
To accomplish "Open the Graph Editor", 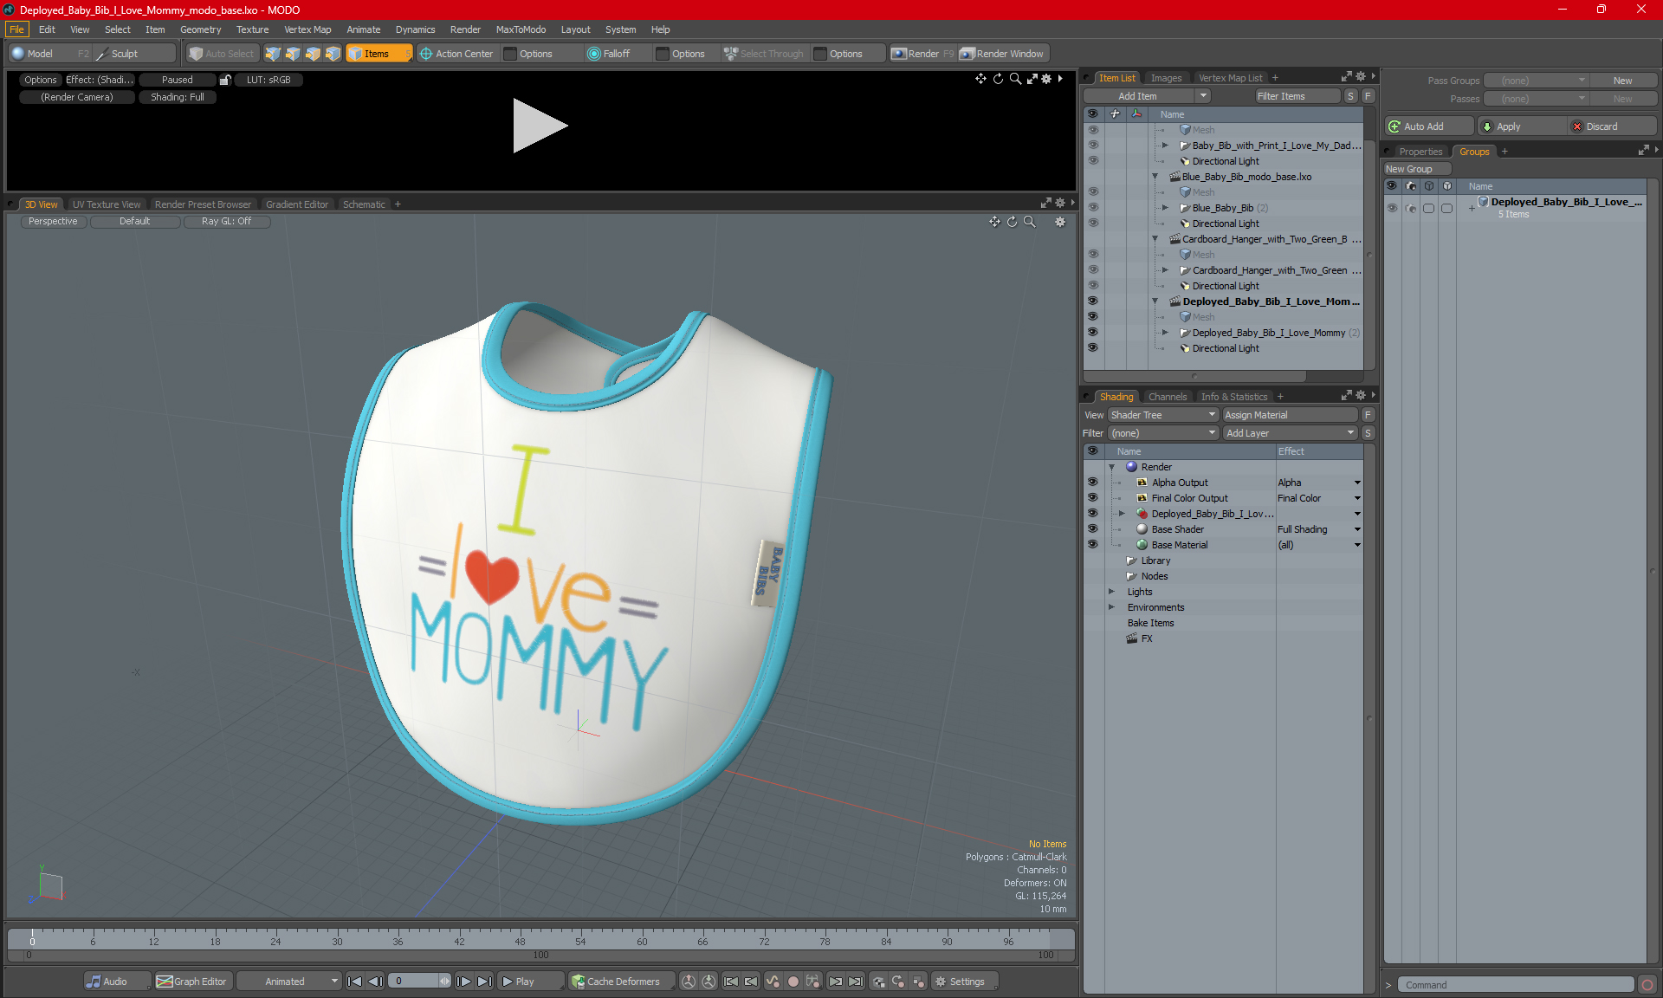I will pos(192,982).
